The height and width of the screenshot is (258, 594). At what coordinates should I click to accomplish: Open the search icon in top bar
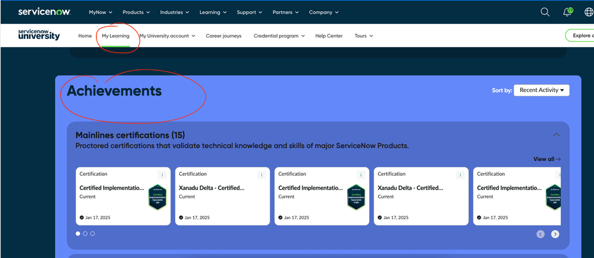click(544, 12)
